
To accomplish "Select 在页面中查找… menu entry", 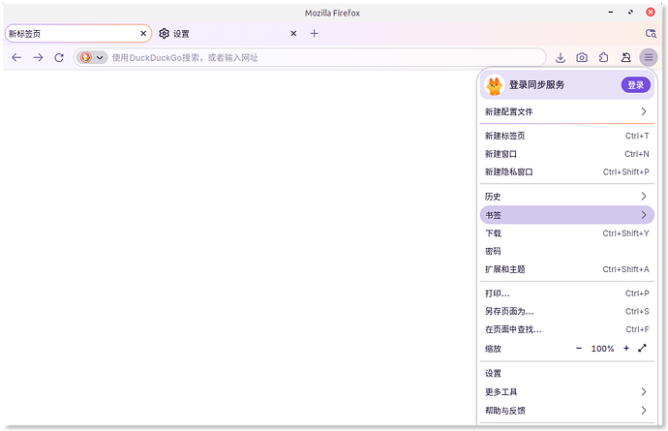I will [567, 329].
